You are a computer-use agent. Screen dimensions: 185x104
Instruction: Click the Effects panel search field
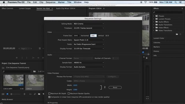[x=168, y=12]
